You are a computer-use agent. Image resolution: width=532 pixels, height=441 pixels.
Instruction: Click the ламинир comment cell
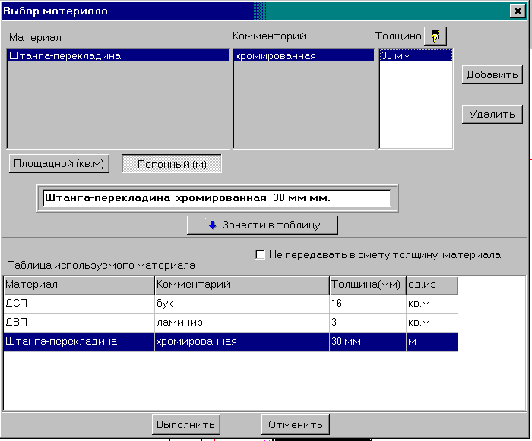point(242,323)
